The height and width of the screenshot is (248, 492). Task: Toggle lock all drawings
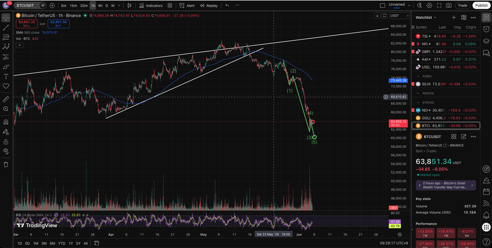(x=6, y=142)
